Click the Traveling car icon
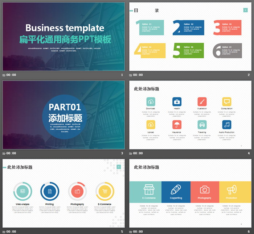The height and width of the screenshot is (234, 254). tap(202, 125)
